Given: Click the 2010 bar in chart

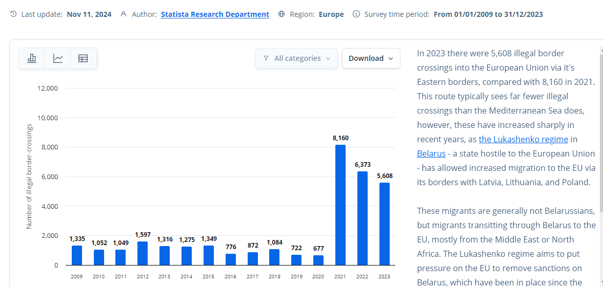Looking at the screenshot, I should click(x=99, y=257).
